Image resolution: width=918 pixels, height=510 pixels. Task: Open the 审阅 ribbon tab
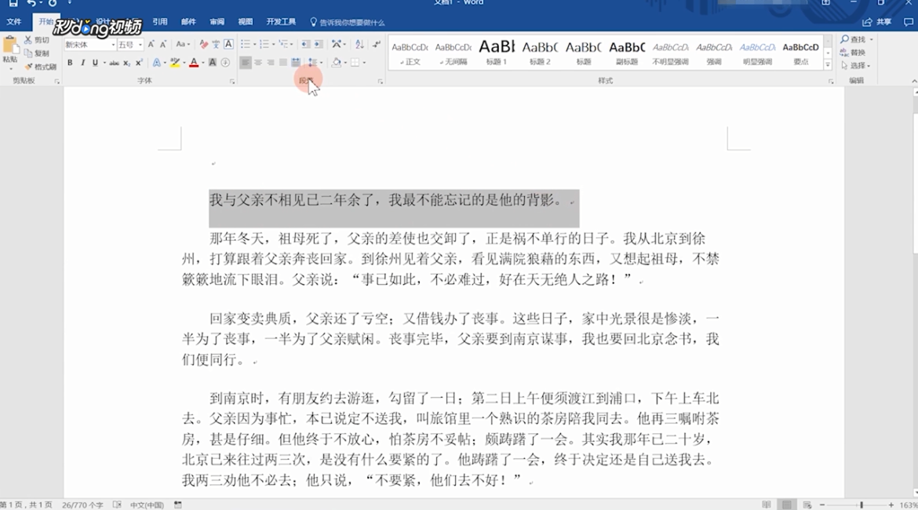[x=217, y=22]
